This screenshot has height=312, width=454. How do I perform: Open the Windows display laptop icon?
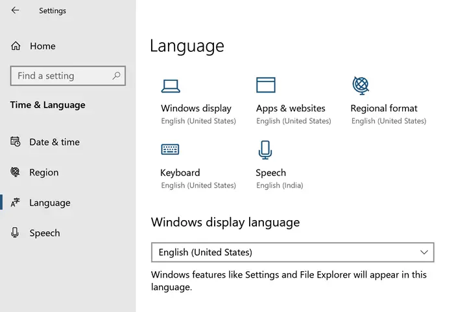(171, 86)
